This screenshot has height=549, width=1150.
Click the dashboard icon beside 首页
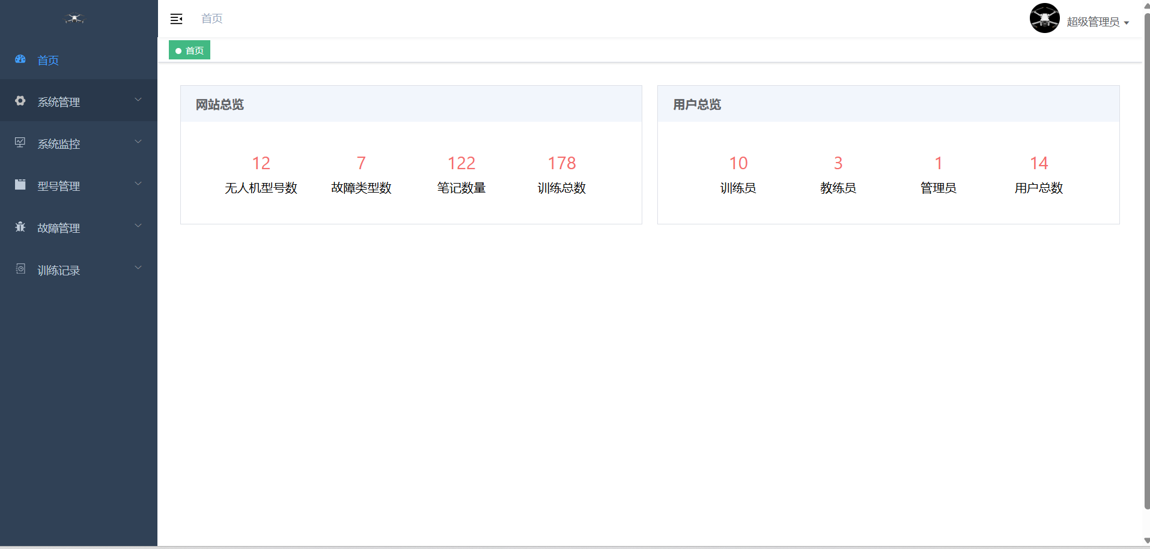tap(20, 59)
